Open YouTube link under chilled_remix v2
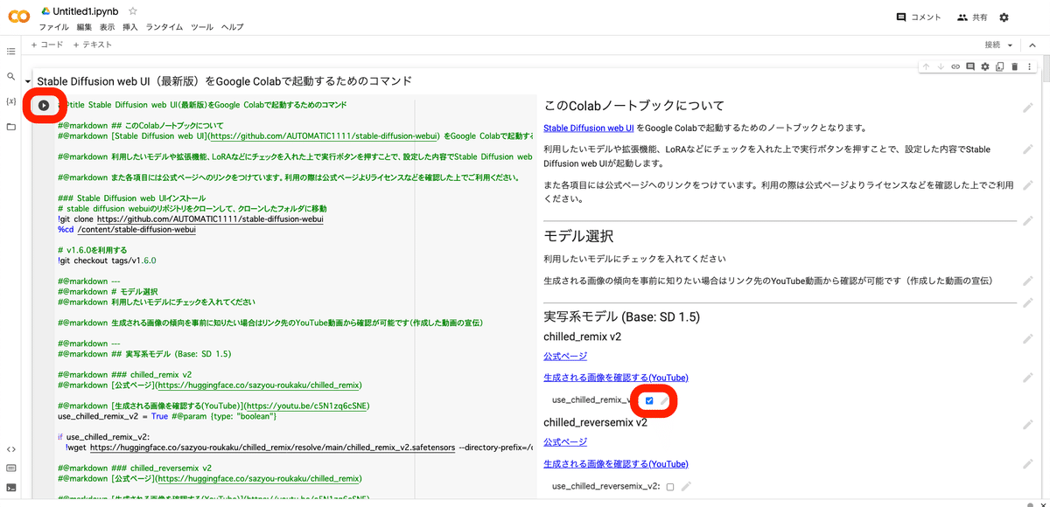Viewport: 1050px width, 507px height. (x=616, y=378)
